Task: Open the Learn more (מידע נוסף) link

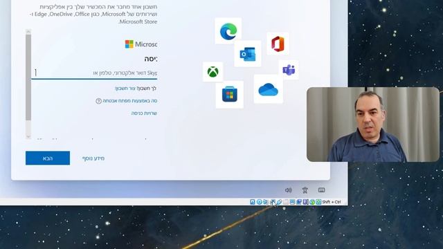Action: tap(93, 158)
